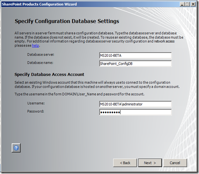Open the help link in the description

35,45
